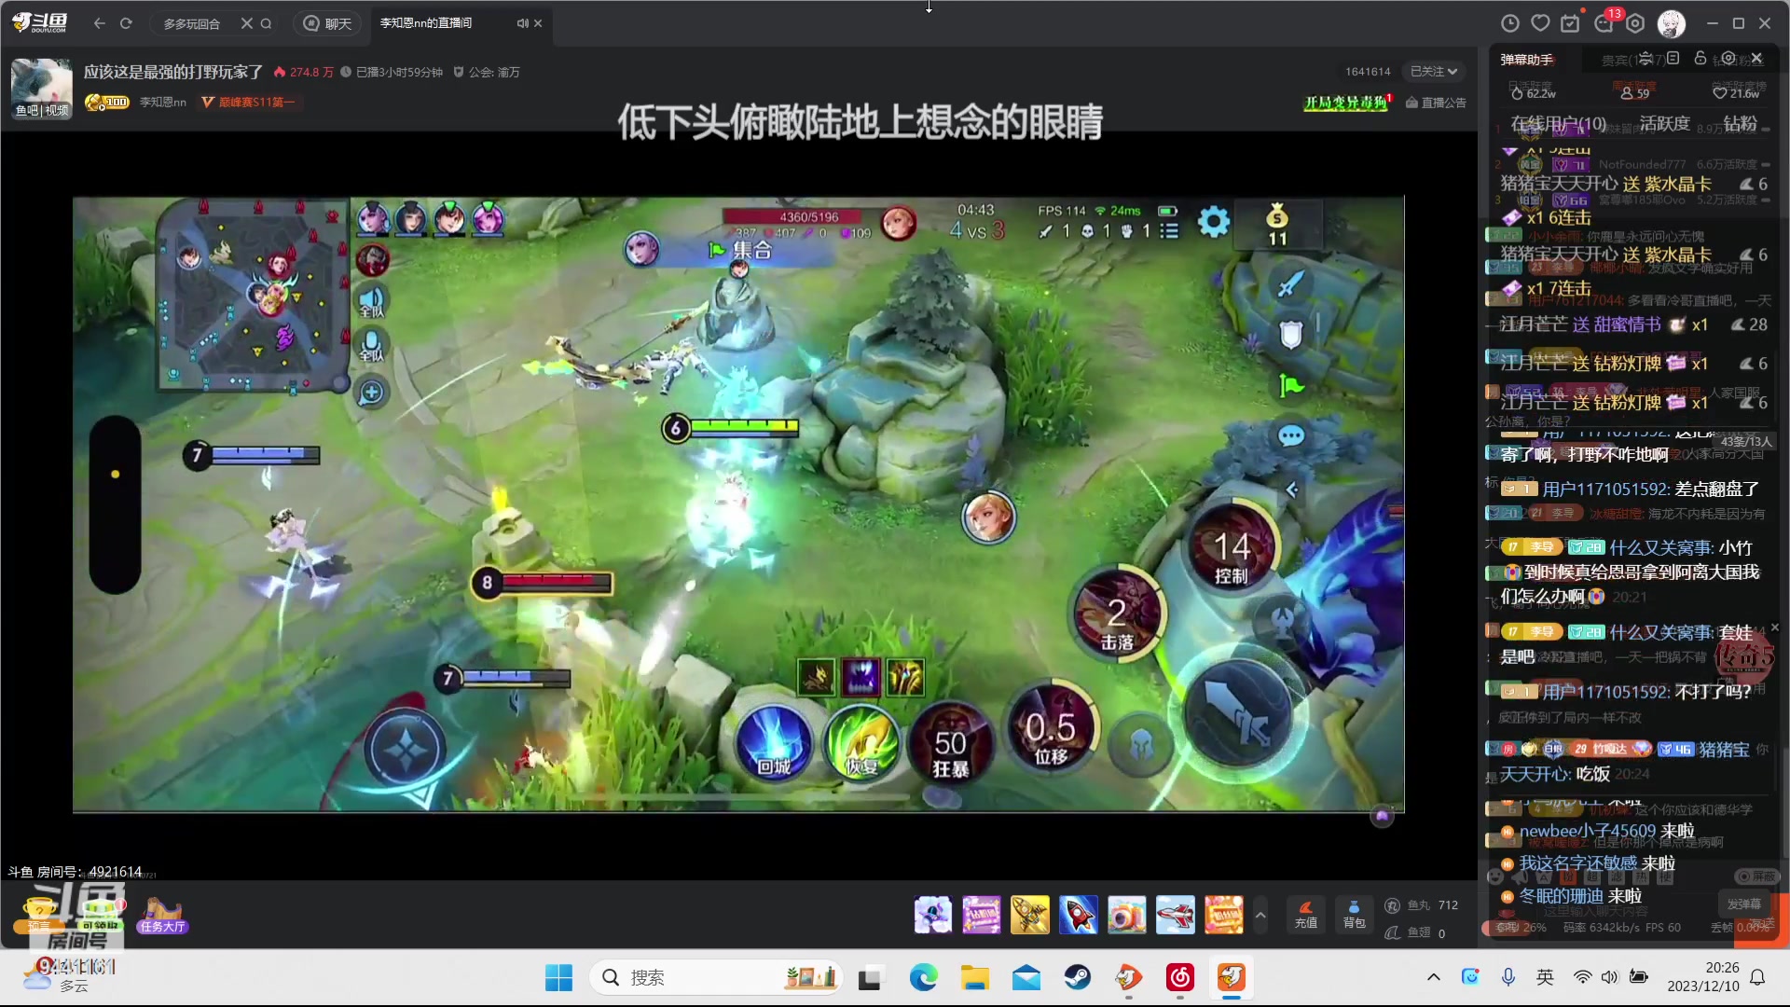Open the user avatar in top bar

[1671, 23]
